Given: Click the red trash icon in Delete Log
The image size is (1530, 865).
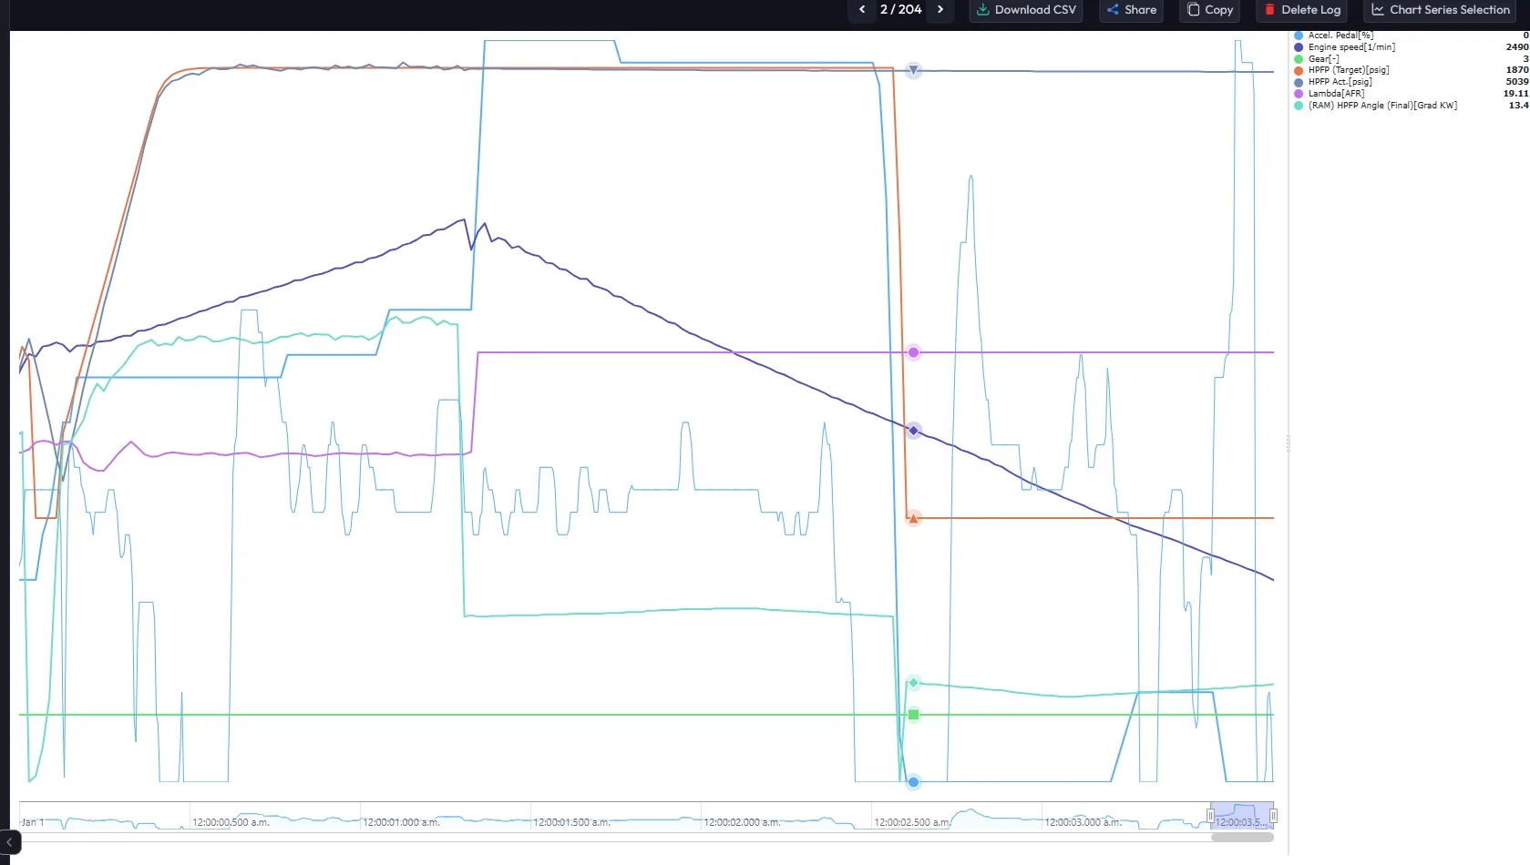Looking at the screenshot, I should pos(1269,10).
